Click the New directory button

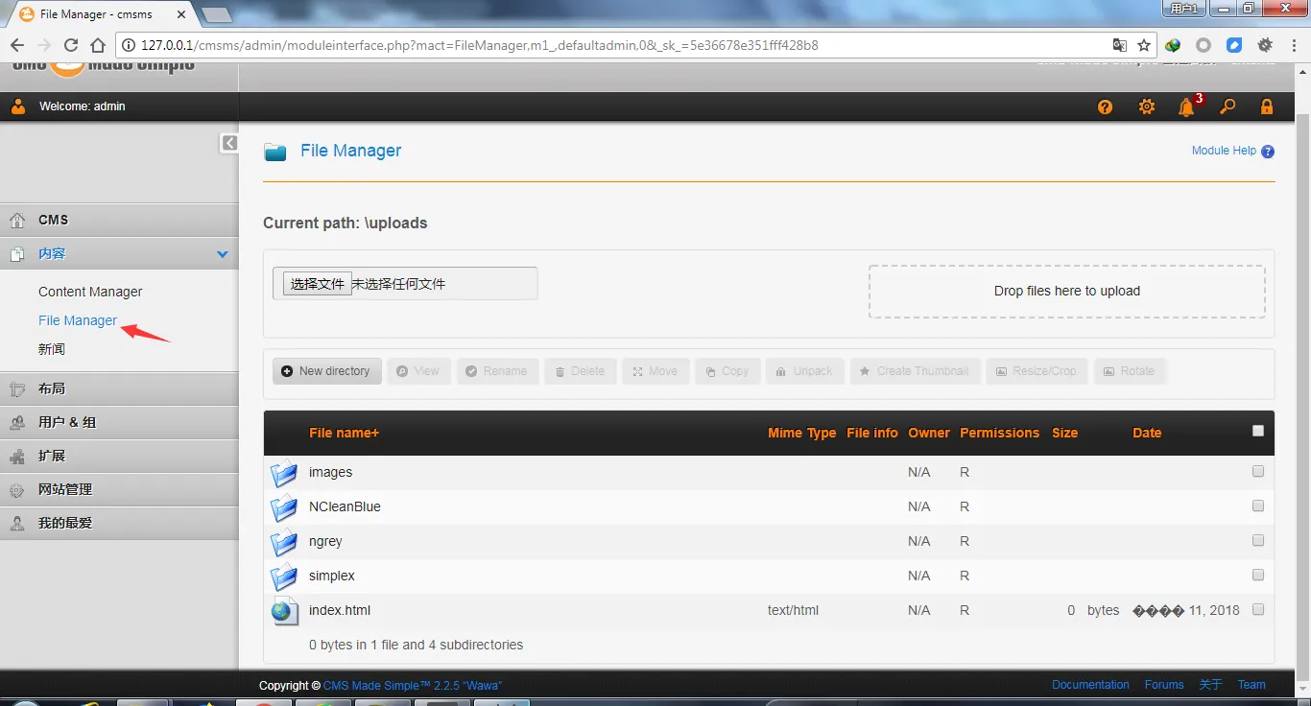point(326,371)
